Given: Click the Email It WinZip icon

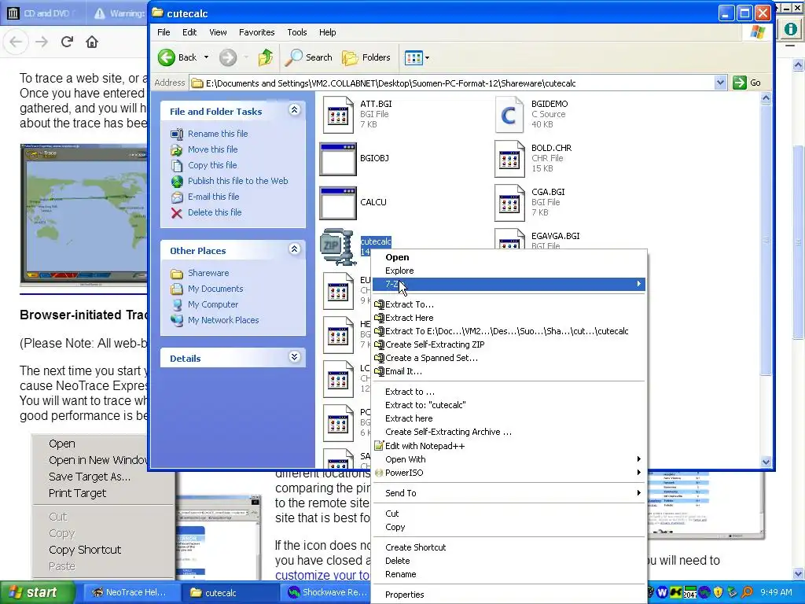Looking at the screenshot, I should pos(379,371).
